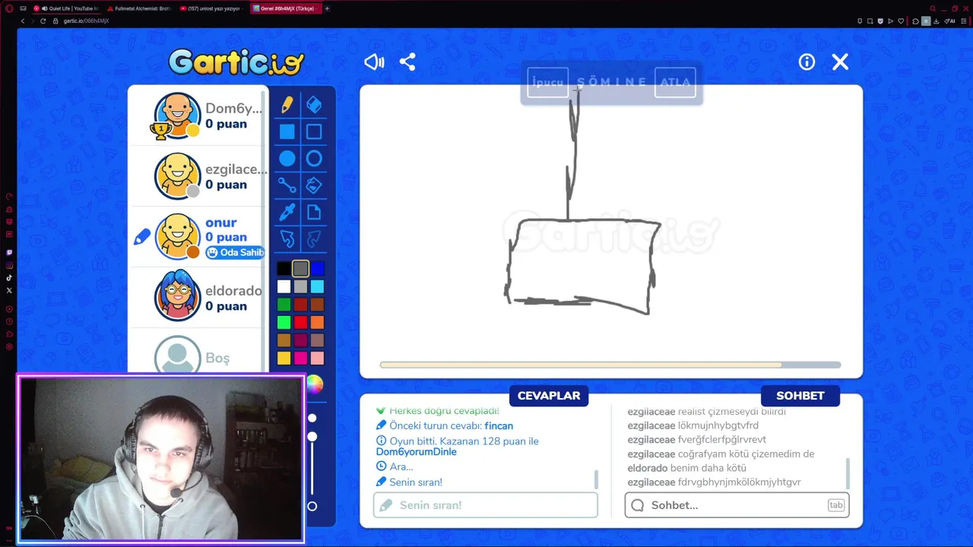
Task: Select the yellow color swatch
Action: point(284,358)
